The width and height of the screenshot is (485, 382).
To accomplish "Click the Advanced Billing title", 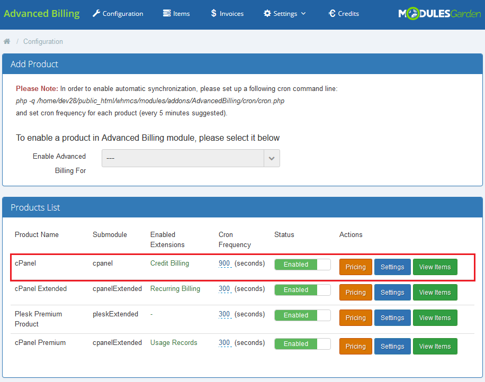I will click(41, 14).
